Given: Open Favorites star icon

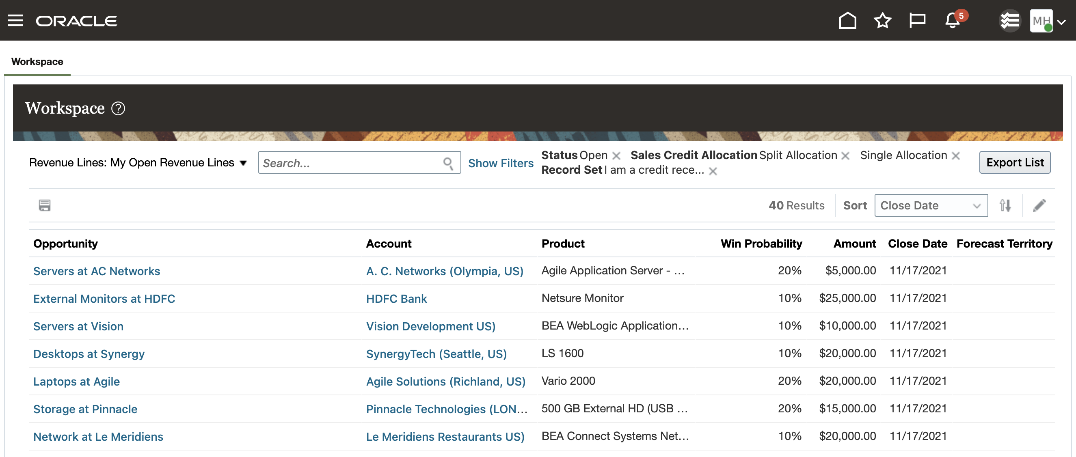Looking at the screenshot, I should 882,20.
